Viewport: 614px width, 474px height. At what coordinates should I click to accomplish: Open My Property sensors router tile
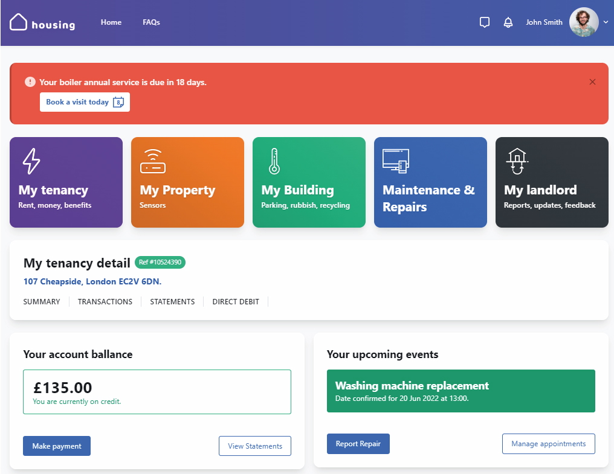(x=187, y=182)
